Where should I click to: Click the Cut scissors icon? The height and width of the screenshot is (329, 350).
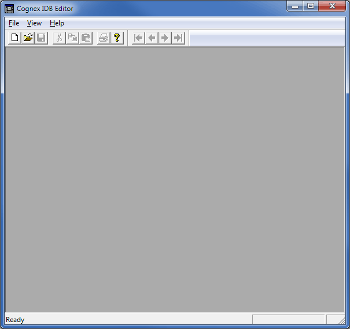click(59, 38)
